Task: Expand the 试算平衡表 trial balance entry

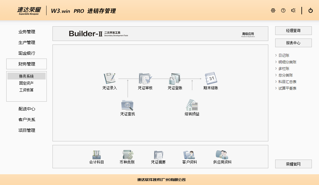Action: pyautogui.click(x=287, y=88)
